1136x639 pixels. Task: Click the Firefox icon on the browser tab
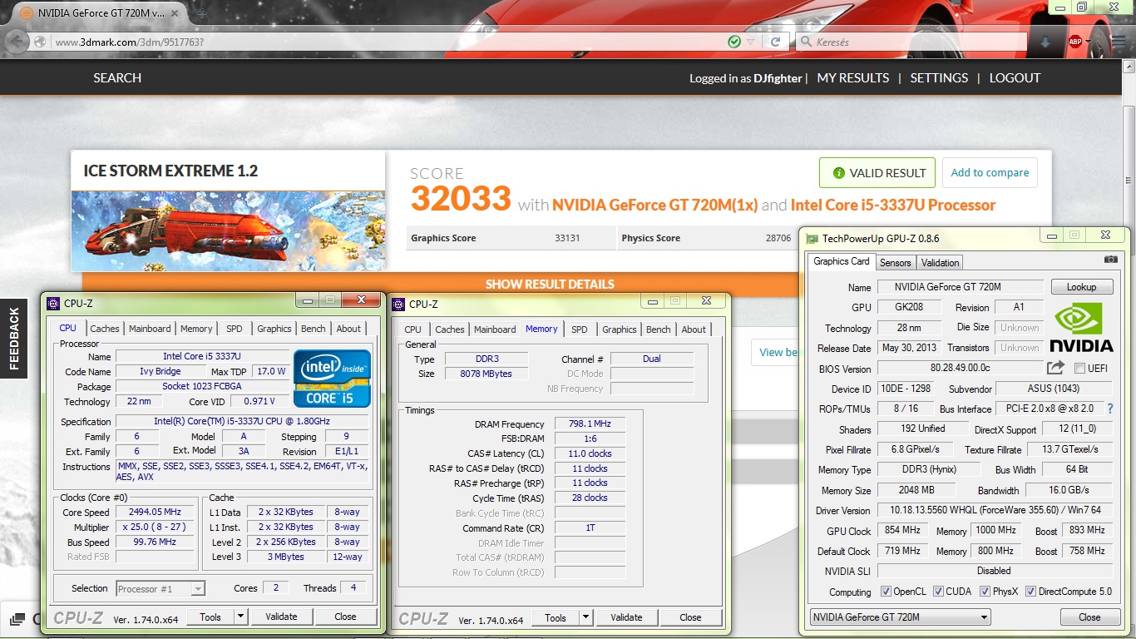click(x=27, y=13)
